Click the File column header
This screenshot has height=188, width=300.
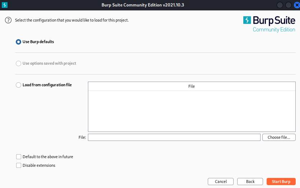pyautogui.click(x=191, y=86)
